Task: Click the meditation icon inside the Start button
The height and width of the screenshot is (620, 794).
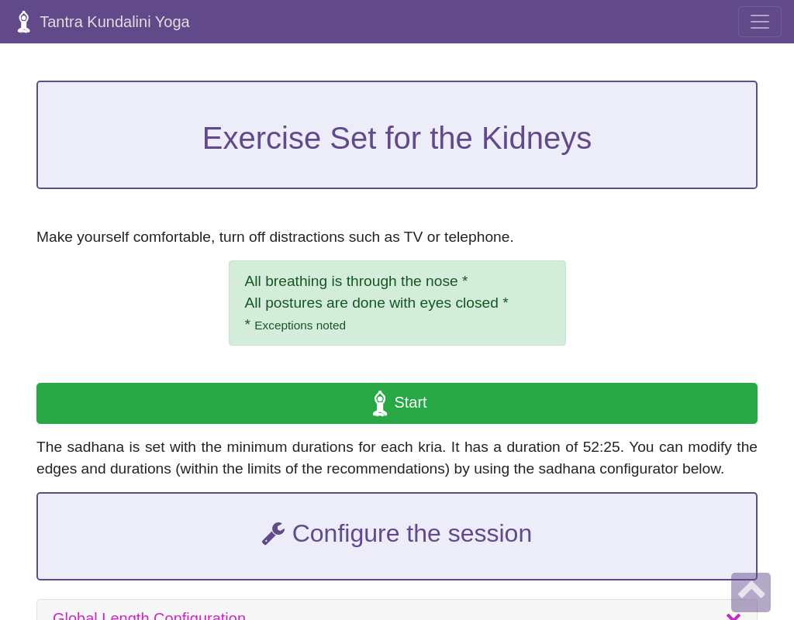Action: click(380, 403)
